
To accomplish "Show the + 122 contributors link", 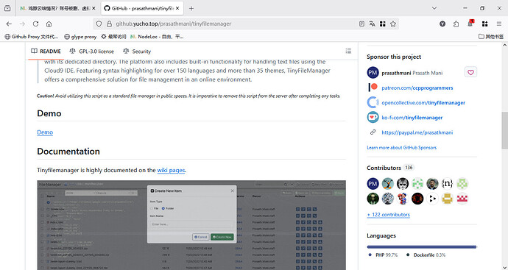I will (389, 215).
